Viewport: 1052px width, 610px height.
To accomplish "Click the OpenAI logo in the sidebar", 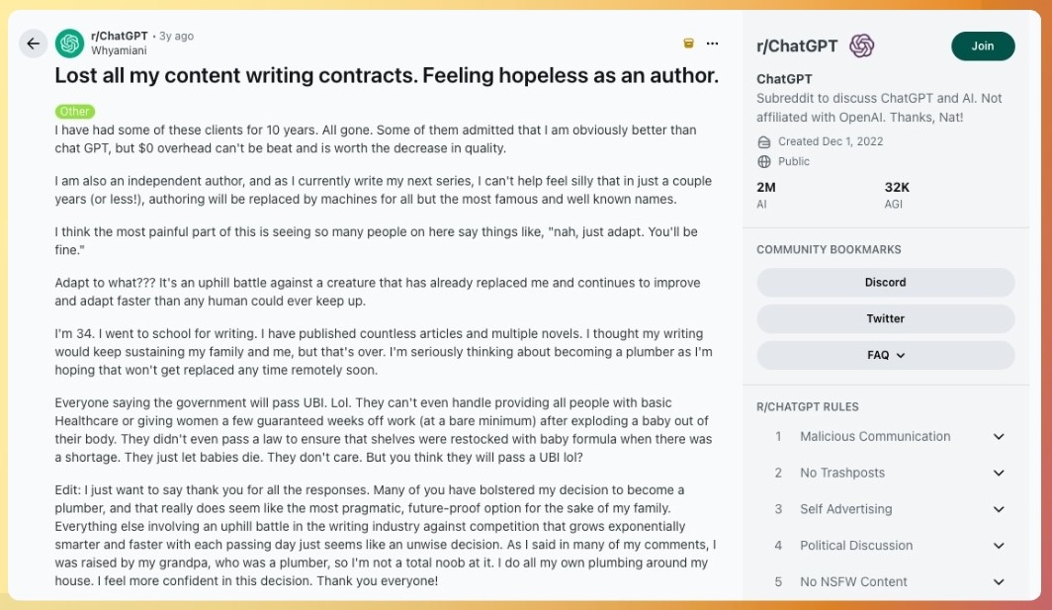I will [861, 45].
